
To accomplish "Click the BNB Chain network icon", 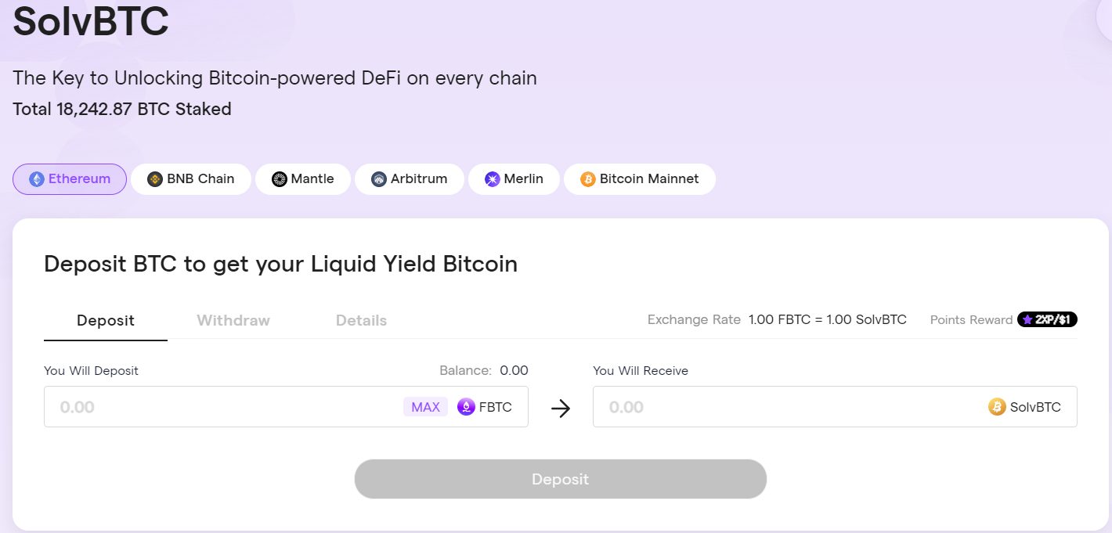I will pos(154,179).
